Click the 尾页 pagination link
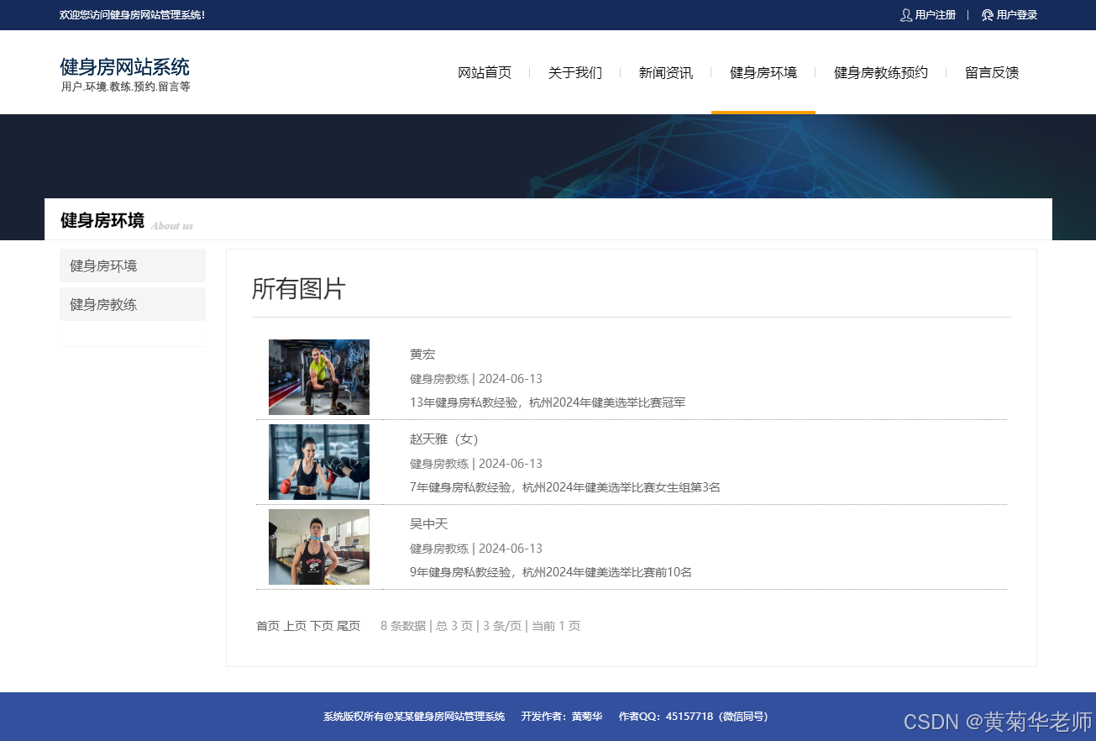 click(348, 626)
